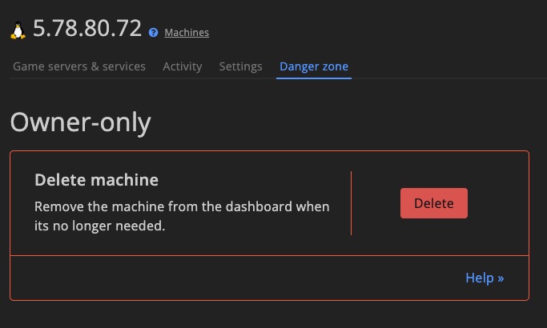
Task: Go to the Settings tab
Action: click(241, 66)
